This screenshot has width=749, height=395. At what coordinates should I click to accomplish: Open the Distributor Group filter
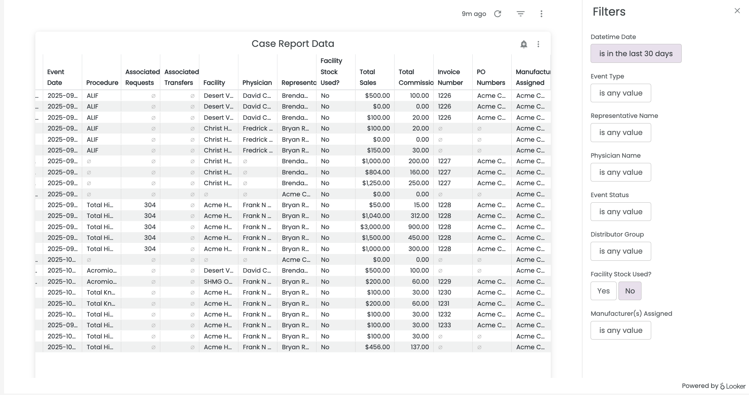pos(620,251)
